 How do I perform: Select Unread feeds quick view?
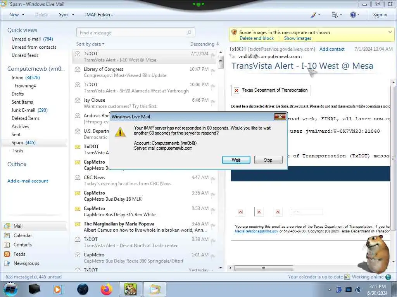coord(25,55)
